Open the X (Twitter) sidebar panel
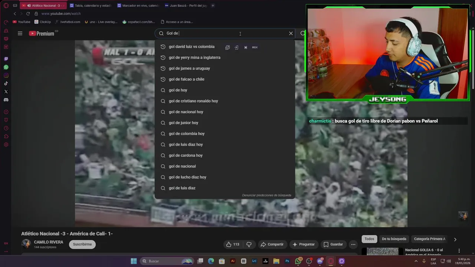 click(6, 92)
